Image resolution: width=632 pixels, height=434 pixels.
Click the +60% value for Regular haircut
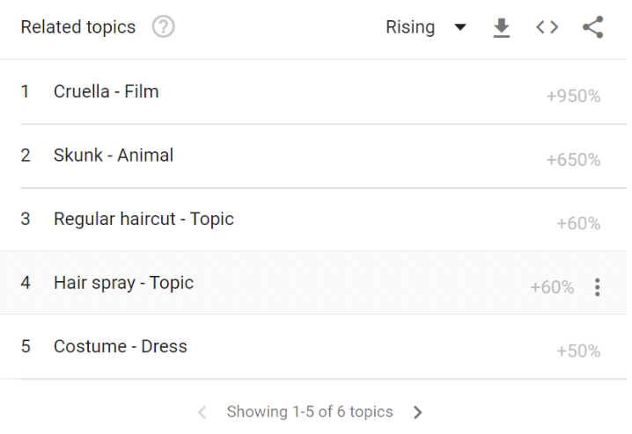pyautogui.click(x=578, y=224)
